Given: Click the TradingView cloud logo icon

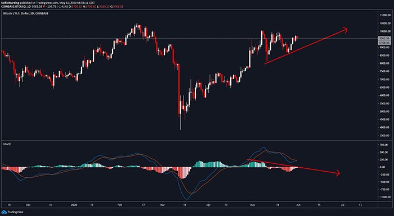Looking at the screenshot, I should (5, 212).
